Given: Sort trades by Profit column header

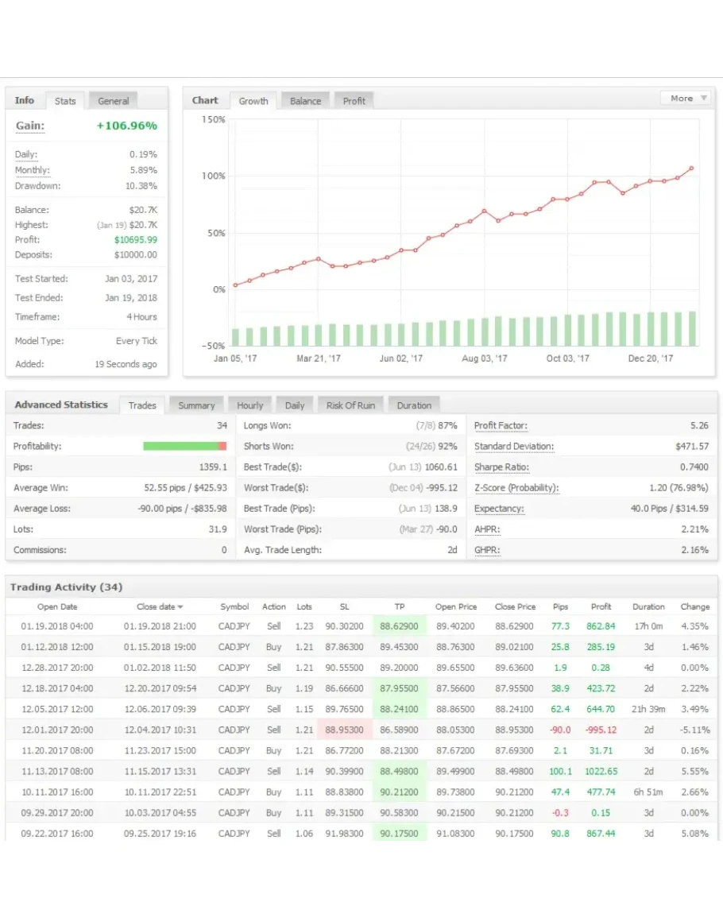Looking at the screenshot, I should [601, 607].
